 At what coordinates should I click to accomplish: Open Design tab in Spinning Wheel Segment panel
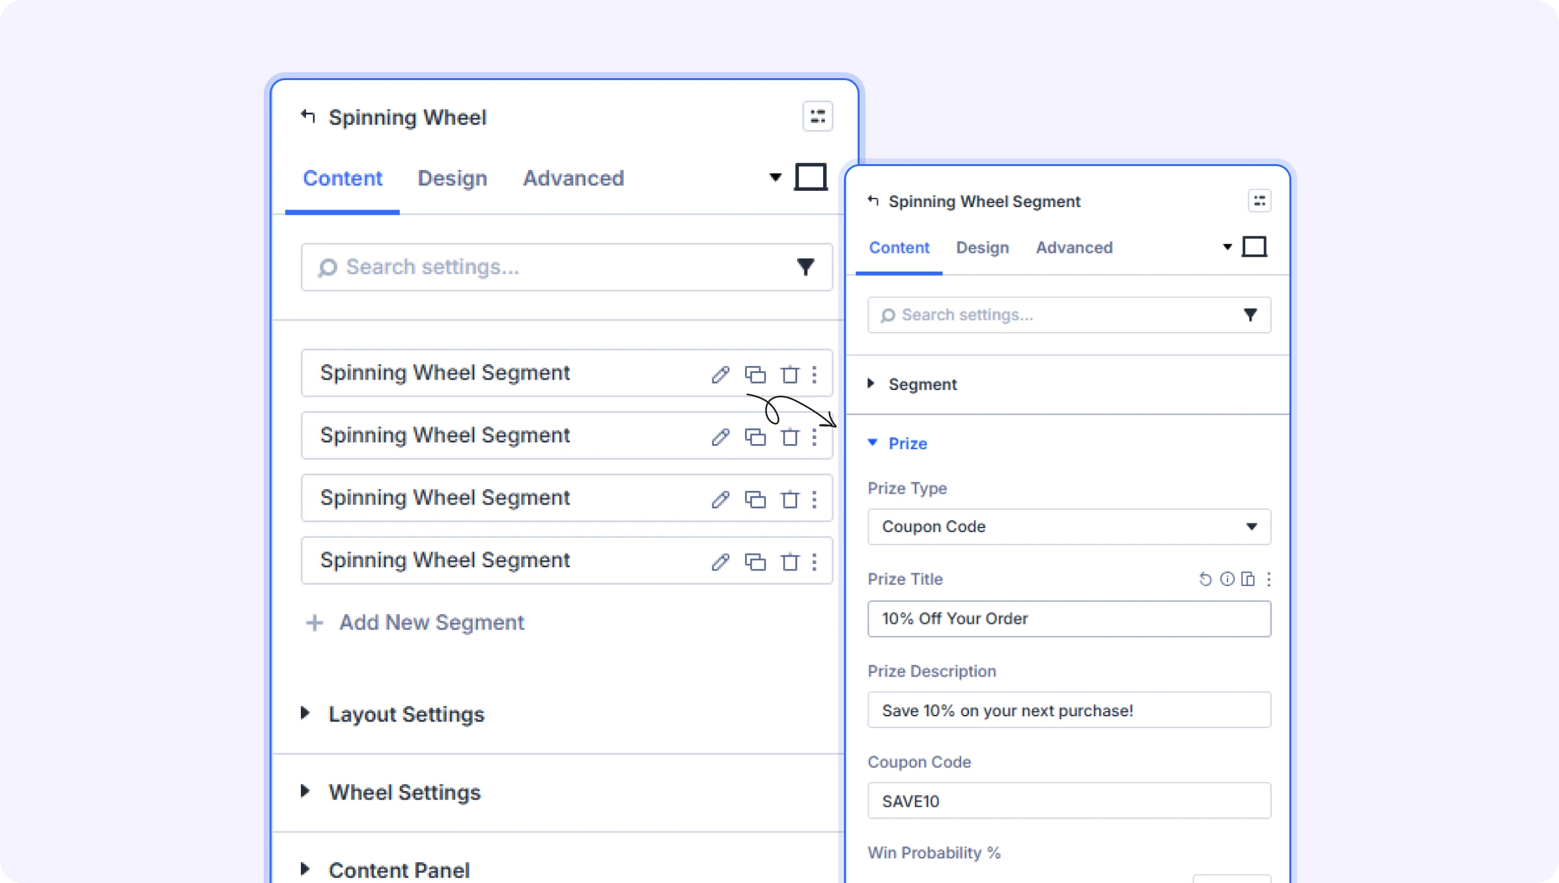[983, 247]
